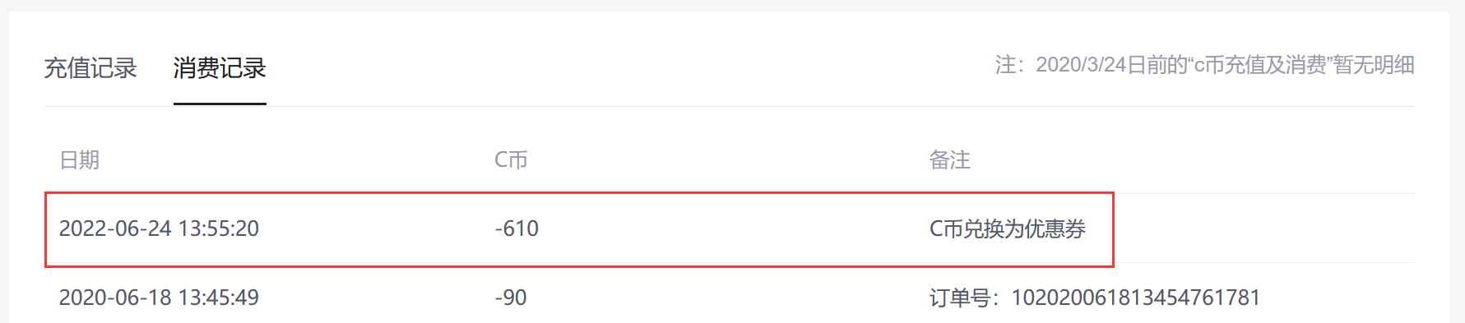Click order number 102020061813454761781
This screenshot has width=1465, height=323.
point(1135,298)
